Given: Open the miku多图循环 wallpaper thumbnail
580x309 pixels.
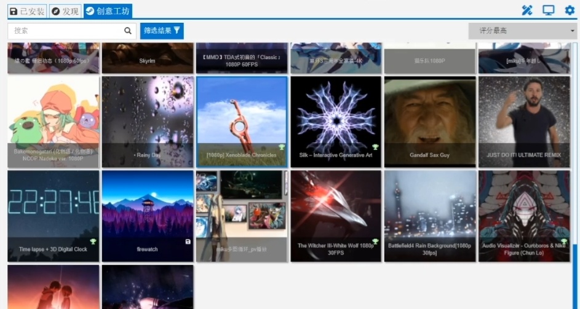Looking at the screenshot, I should point(242,216).
